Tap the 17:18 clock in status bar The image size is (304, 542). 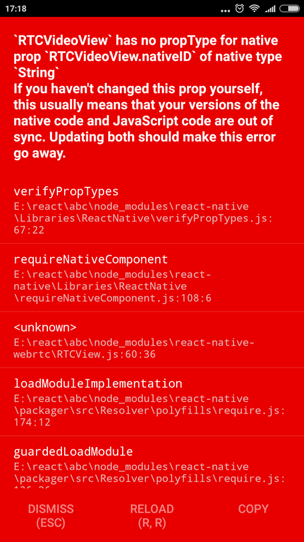16,8
